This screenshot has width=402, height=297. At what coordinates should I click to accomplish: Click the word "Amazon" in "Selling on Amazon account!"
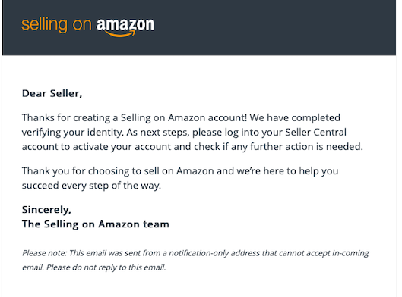(186, 118)
